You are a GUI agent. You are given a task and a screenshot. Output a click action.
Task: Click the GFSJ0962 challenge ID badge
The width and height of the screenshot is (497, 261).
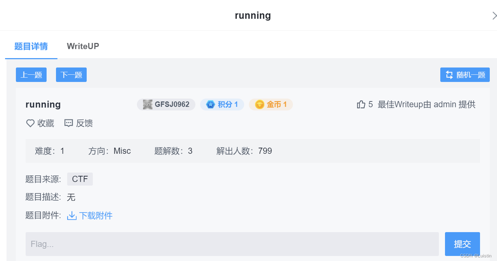coord(166,104)
